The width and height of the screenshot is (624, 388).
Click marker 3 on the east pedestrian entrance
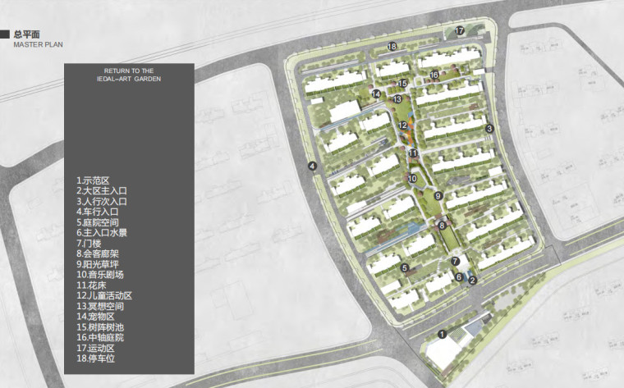point(489,129)
